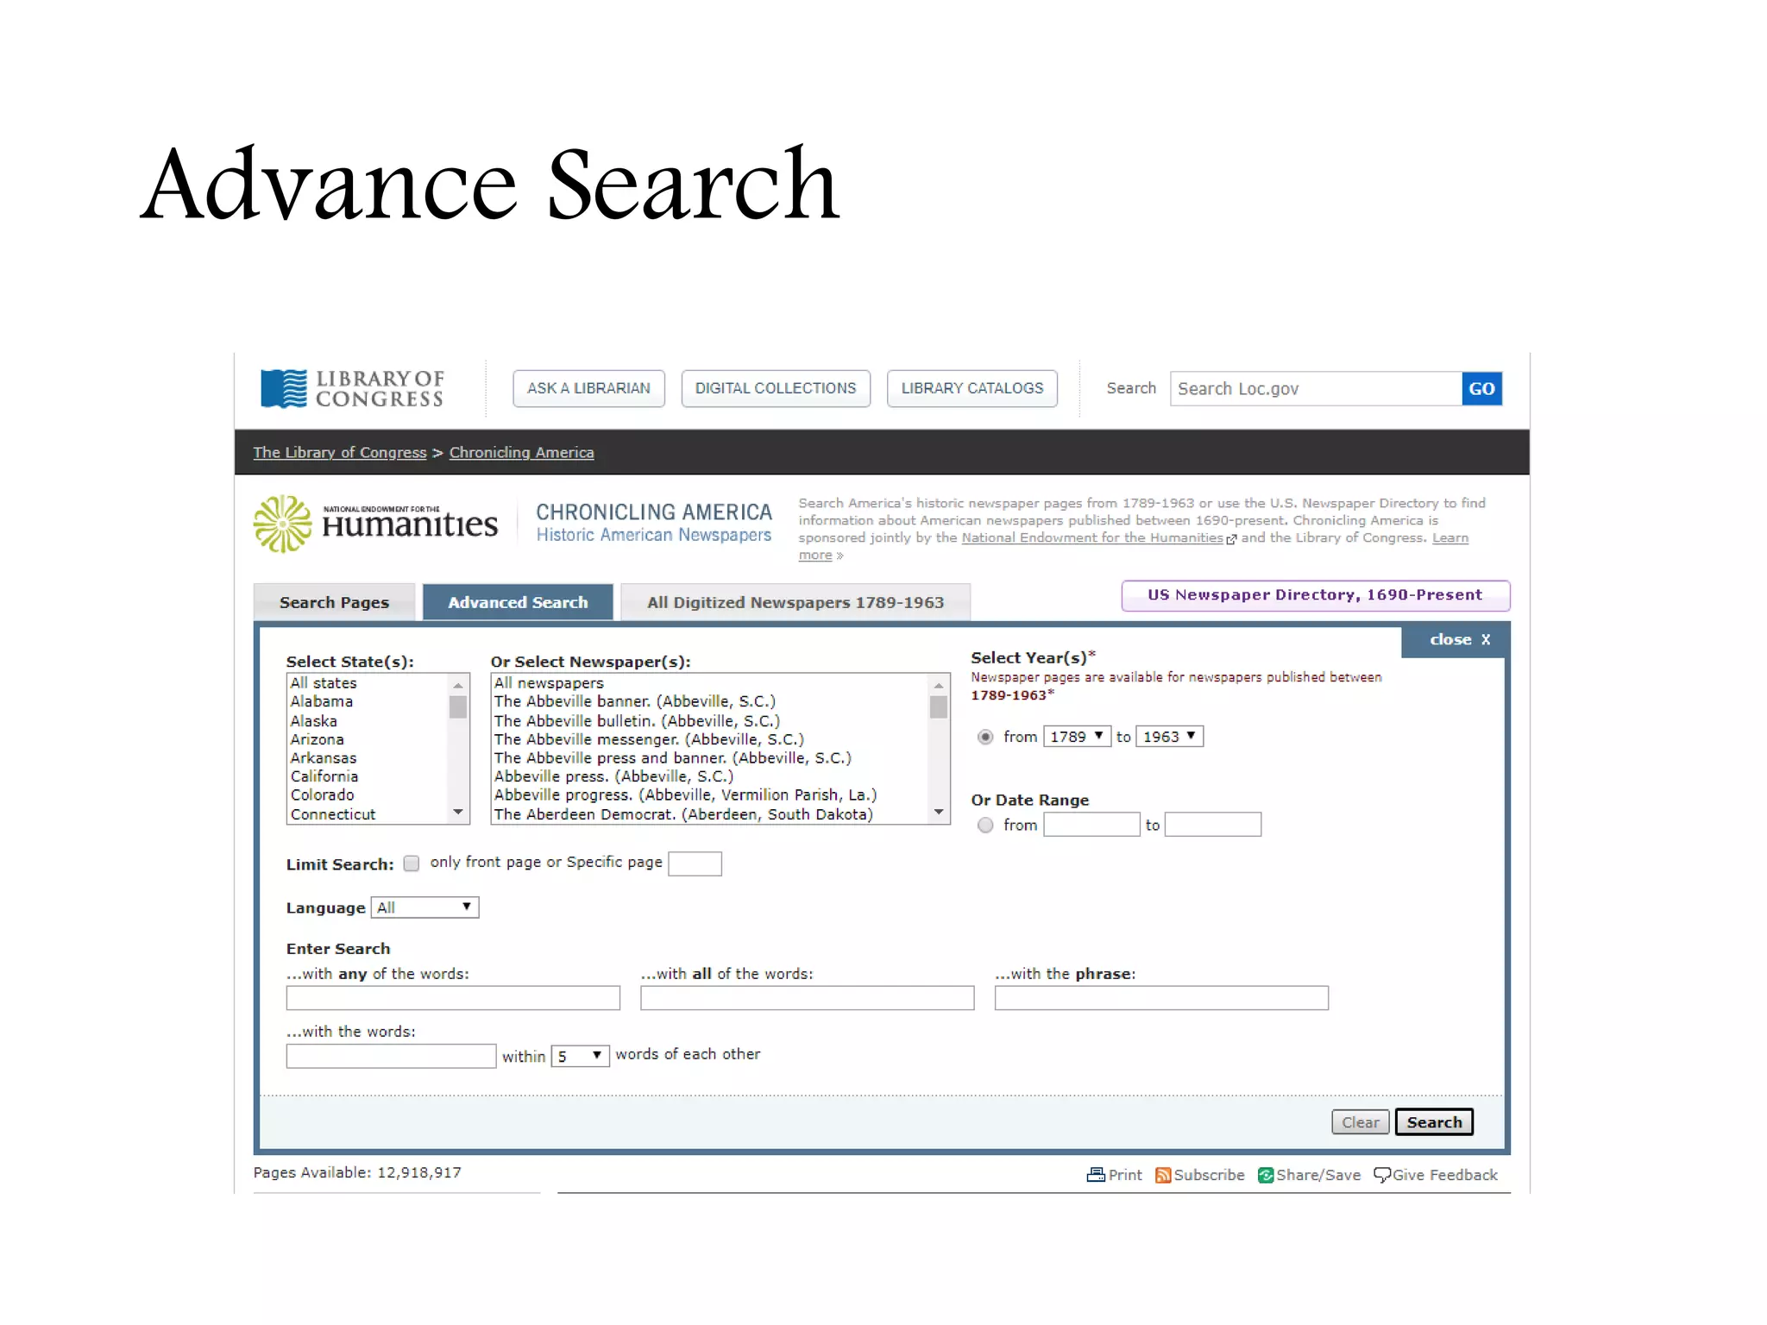Select the Date Range 'from' radio button
Viewport: 1767px width, 1325px height.
coord(985,826)
